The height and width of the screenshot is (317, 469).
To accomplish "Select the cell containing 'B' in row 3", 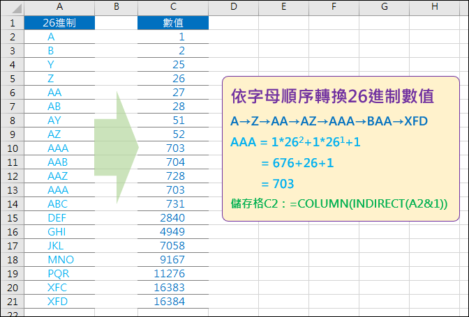I will click(59, 51).
